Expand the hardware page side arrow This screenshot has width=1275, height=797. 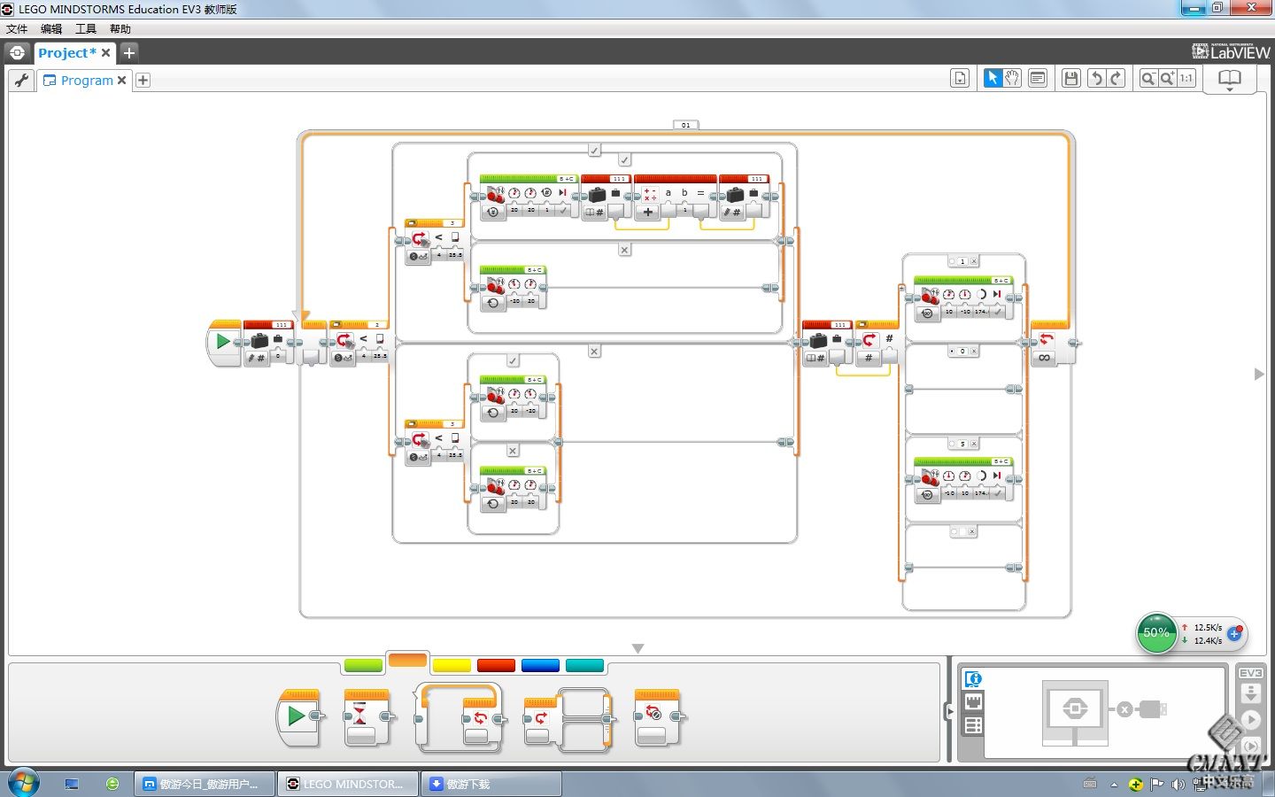[x=950, y=711]
